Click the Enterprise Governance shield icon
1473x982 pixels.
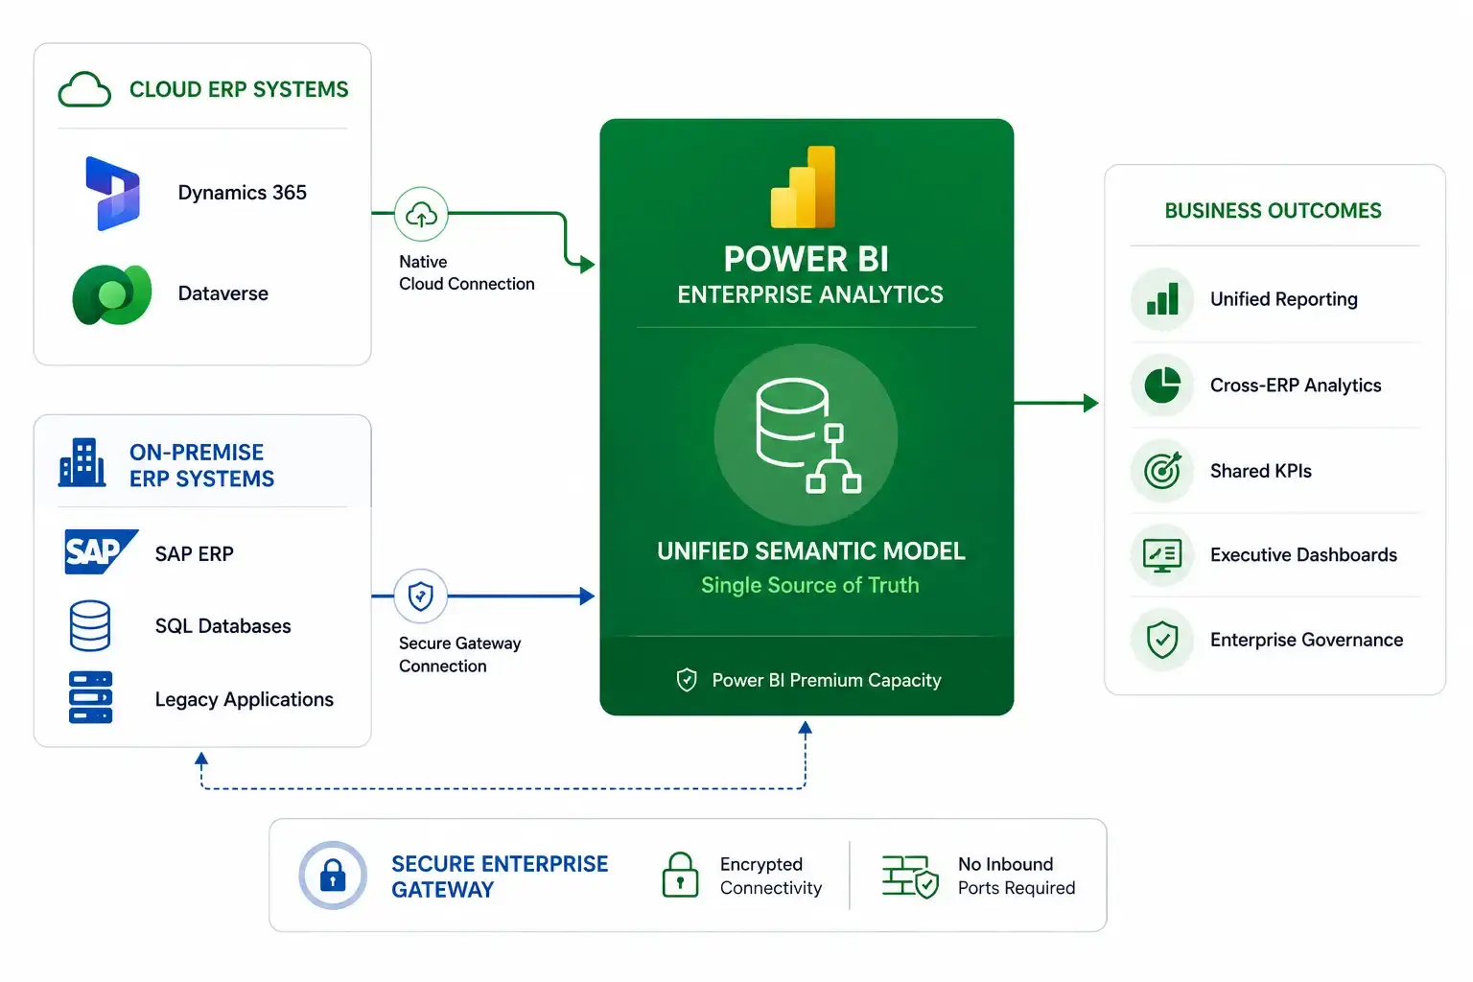coord(1162,640)
